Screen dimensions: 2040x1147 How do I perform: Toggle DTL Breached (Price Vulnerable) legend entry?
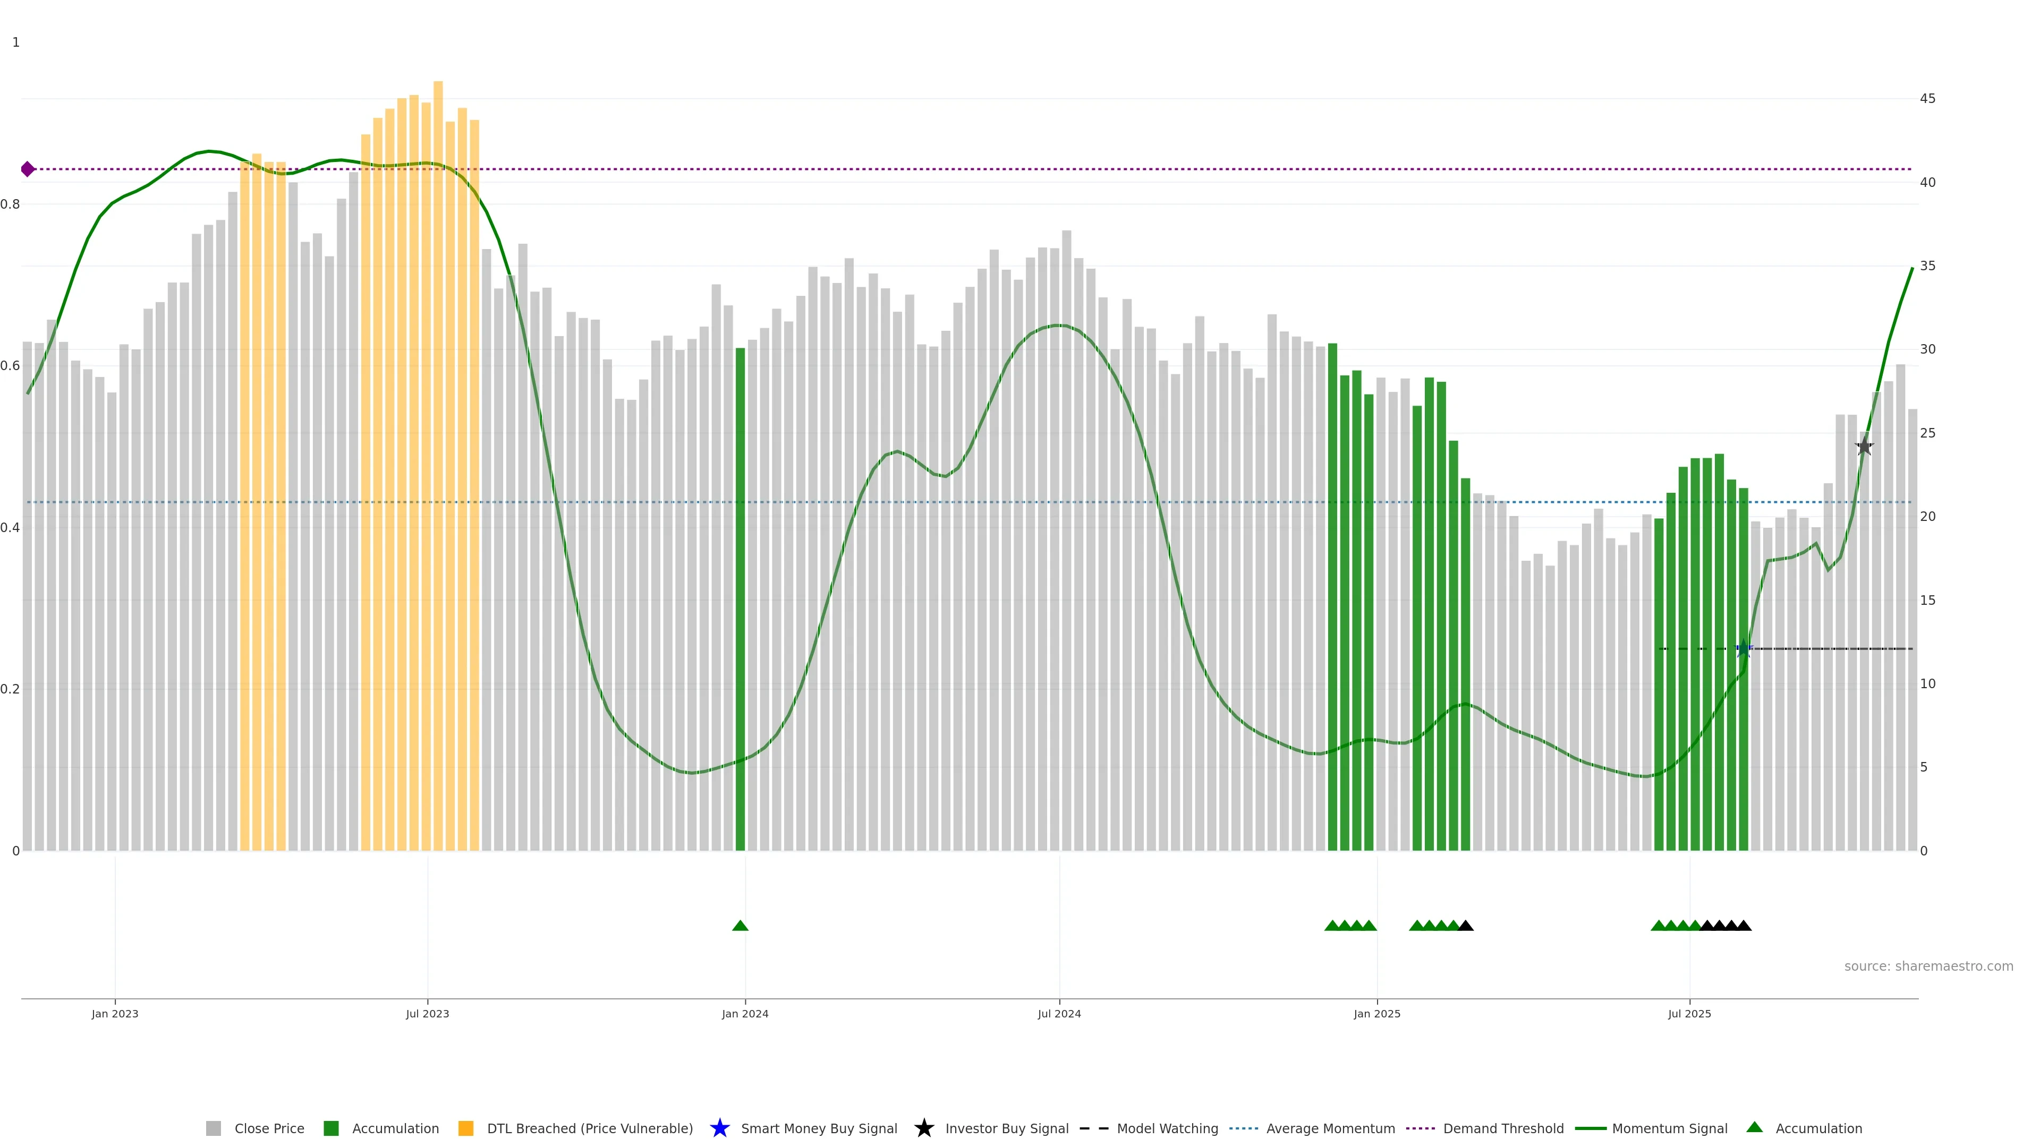click(x=589, y=1129)
